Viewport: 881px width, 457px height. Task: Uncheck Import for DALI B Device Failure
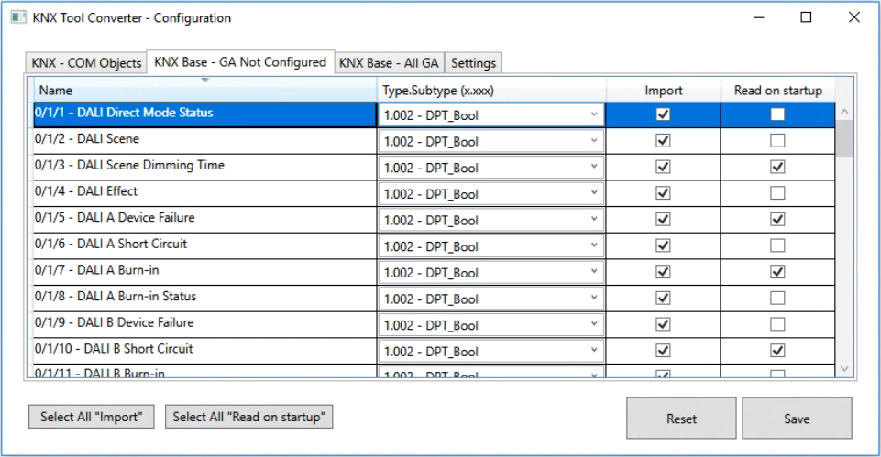click(663, 324)
